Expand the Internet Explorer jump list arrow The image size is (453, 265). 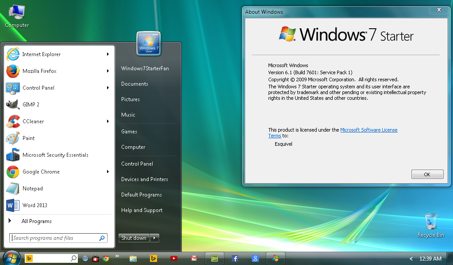pyautogui.click(x=108, y=54)
